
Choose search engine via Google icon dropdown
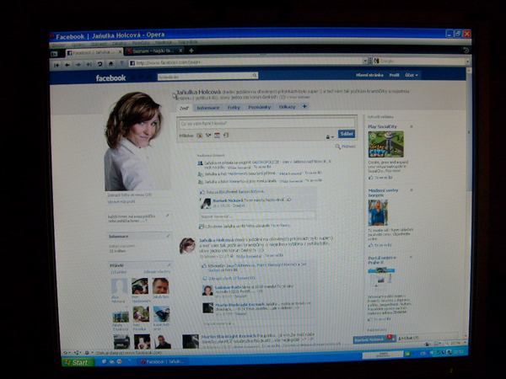coord(376,61)
